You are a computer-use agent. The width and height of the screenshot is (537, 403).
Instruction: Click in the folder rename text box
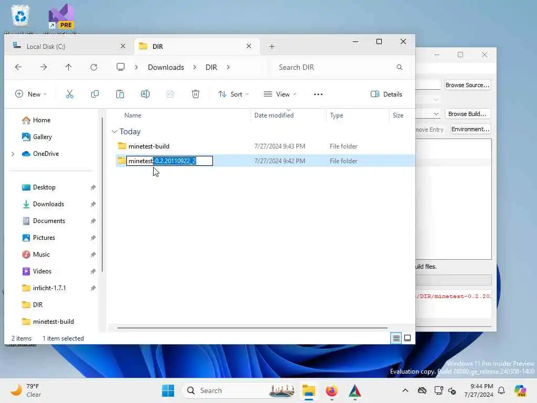click(x=170, y=161)
